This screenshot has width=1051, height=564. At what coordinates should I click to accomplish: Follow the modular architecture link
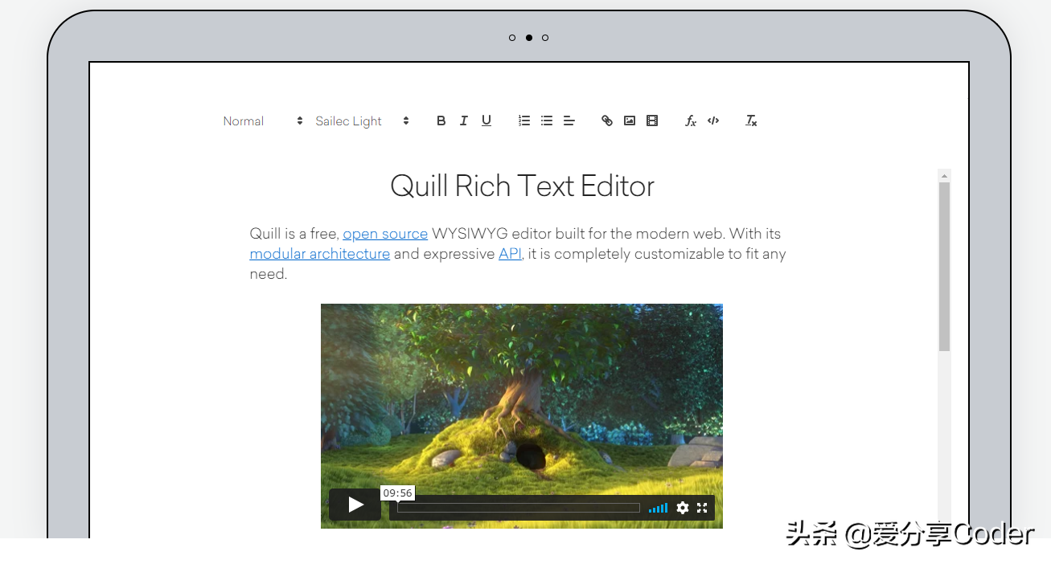click(320, 254)
